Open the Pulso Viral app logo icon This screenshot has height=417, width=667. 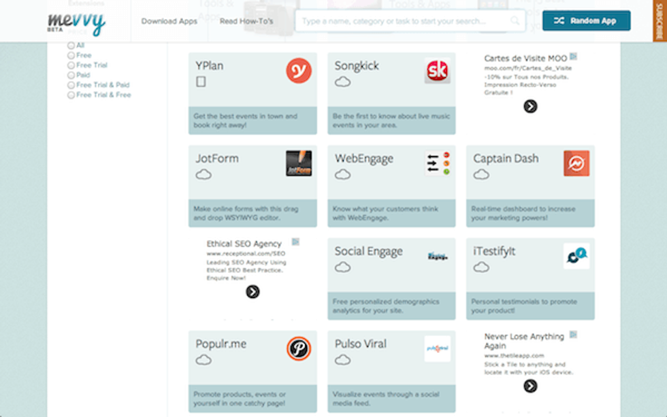pyautogui.click(x=437, y=348)
